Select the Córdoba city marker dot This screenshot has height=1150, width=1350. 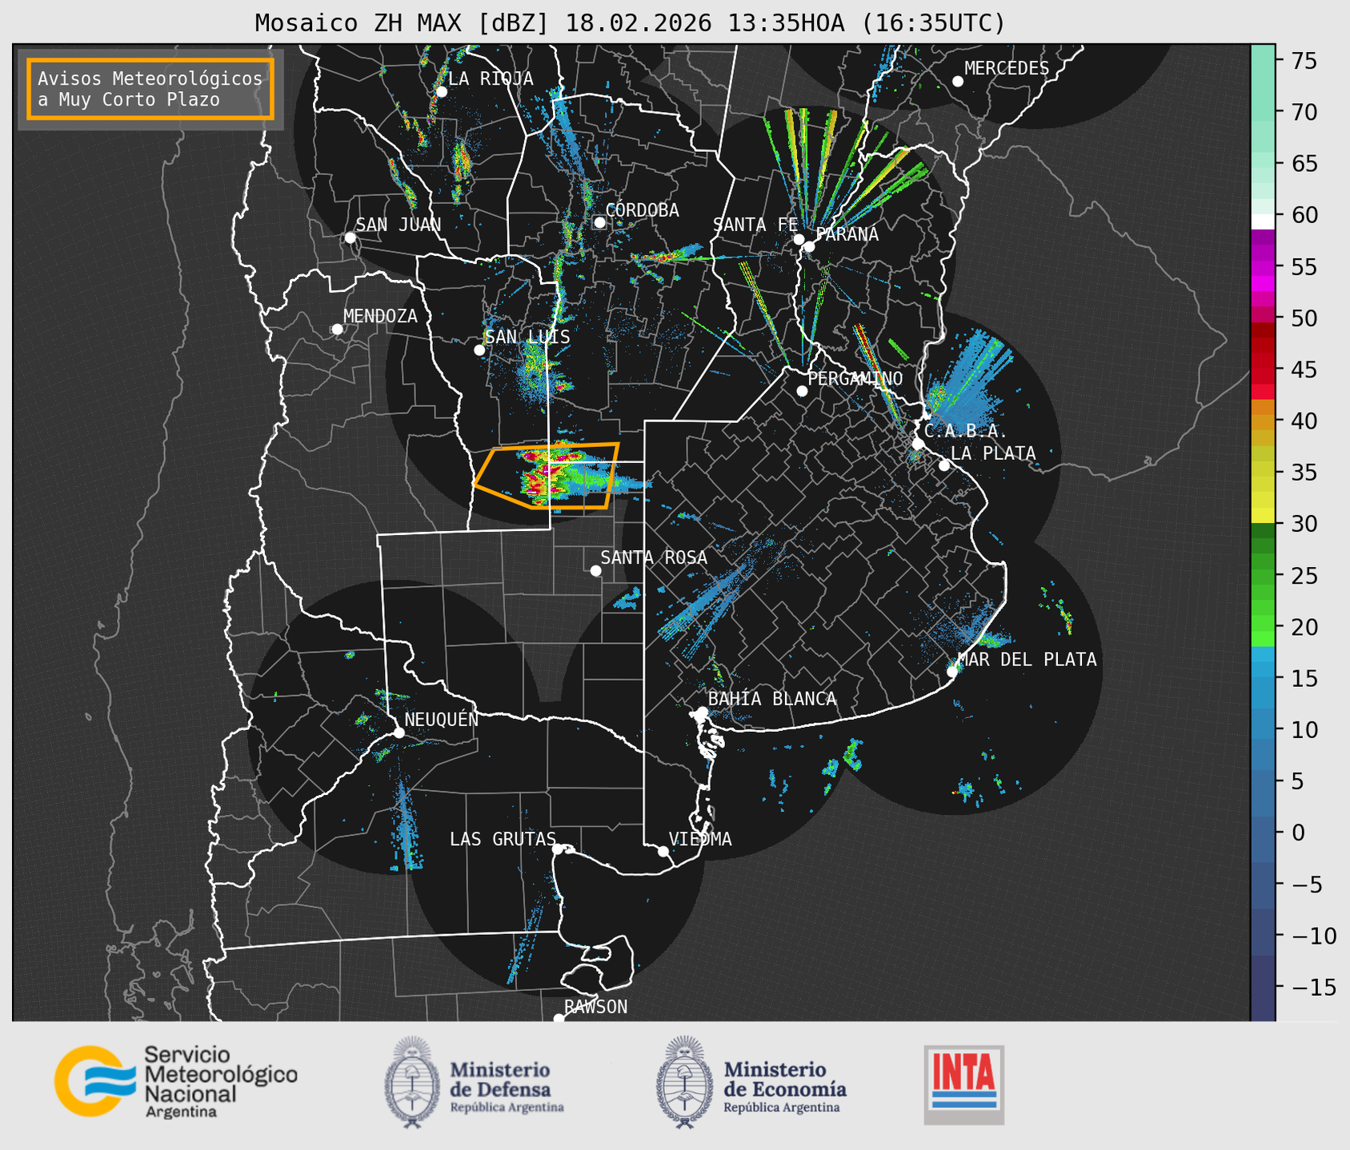(x=599, y=222)
